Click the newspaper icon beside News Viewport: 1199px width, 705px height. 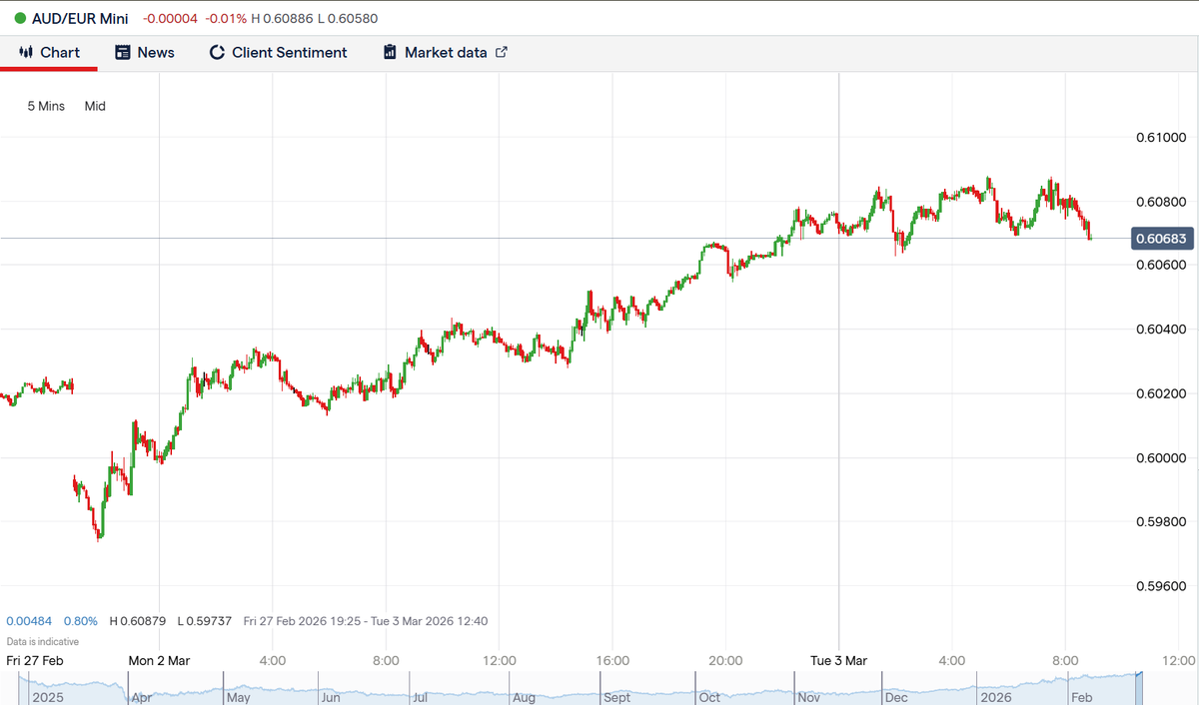[122, 52]
